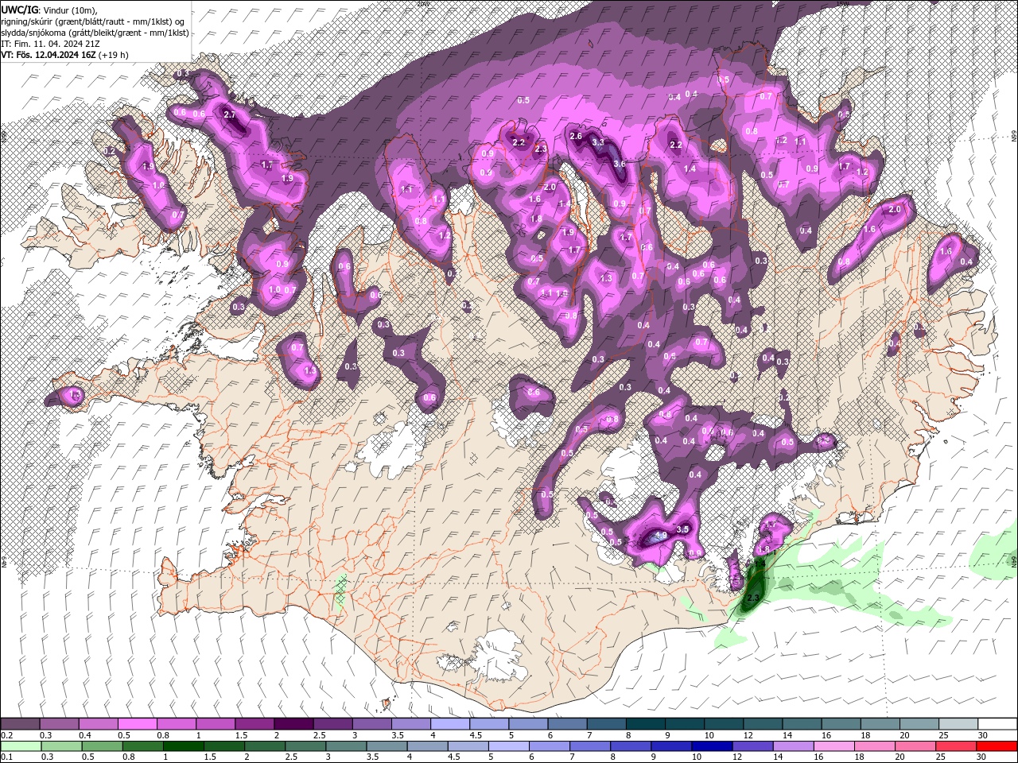Click the 0.2 label on the snow legend

coord(6,735)
